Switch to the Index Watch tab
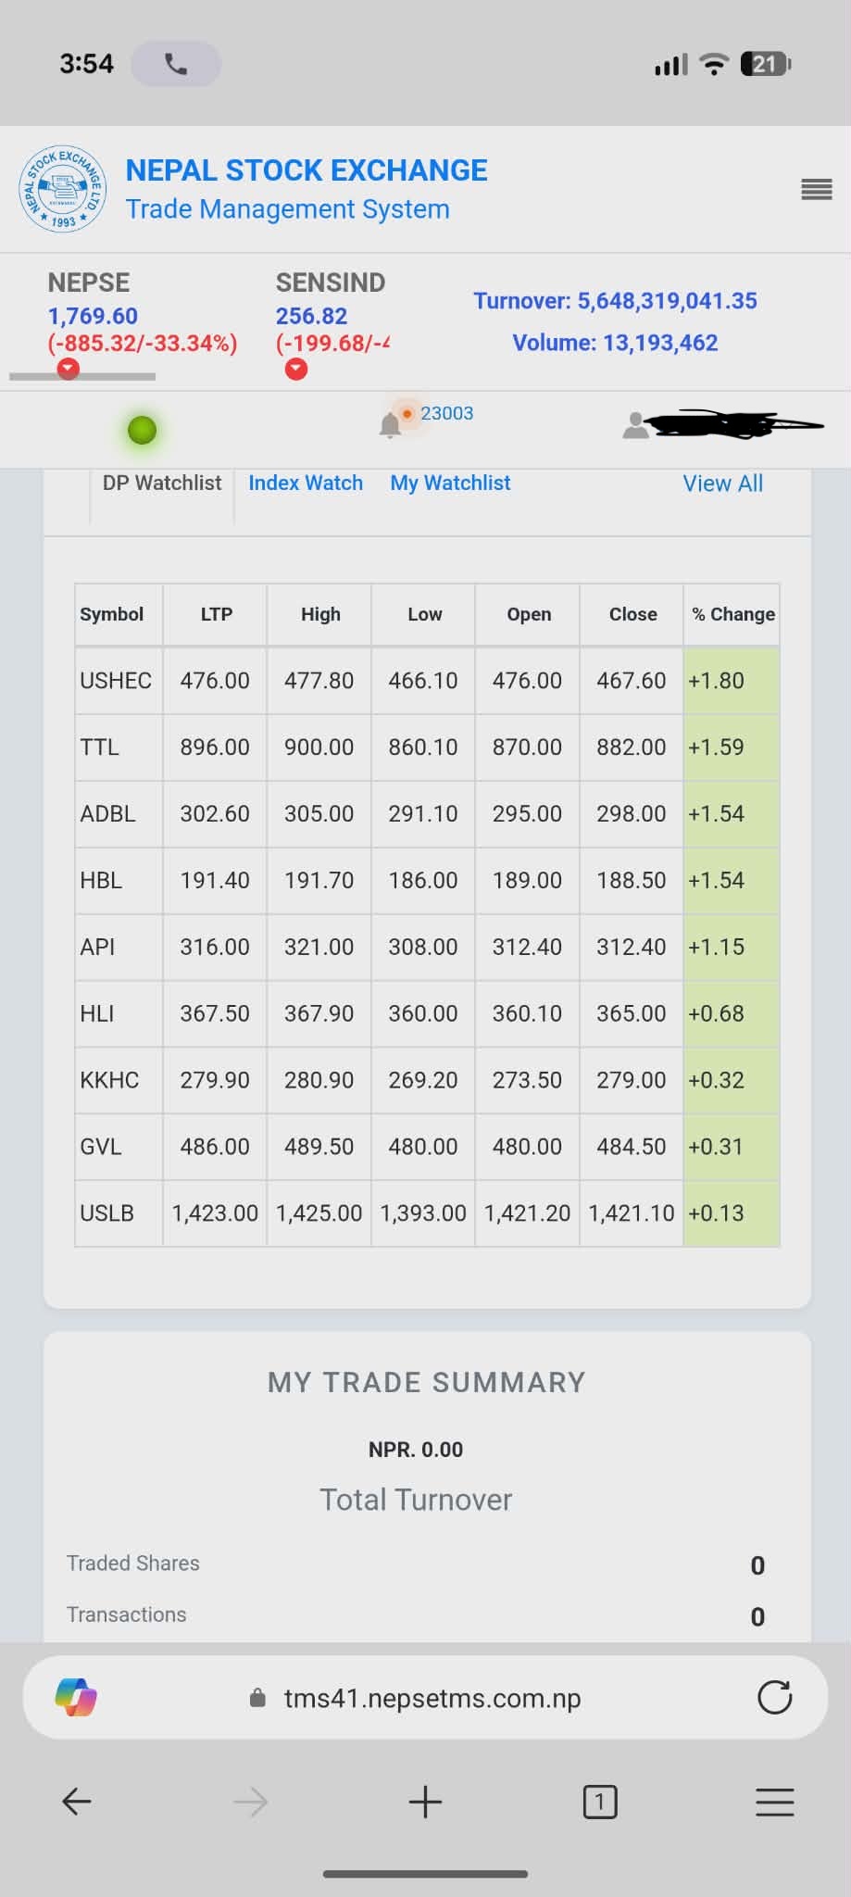Viewport: 851px width, 1897px height. [306, 484]
